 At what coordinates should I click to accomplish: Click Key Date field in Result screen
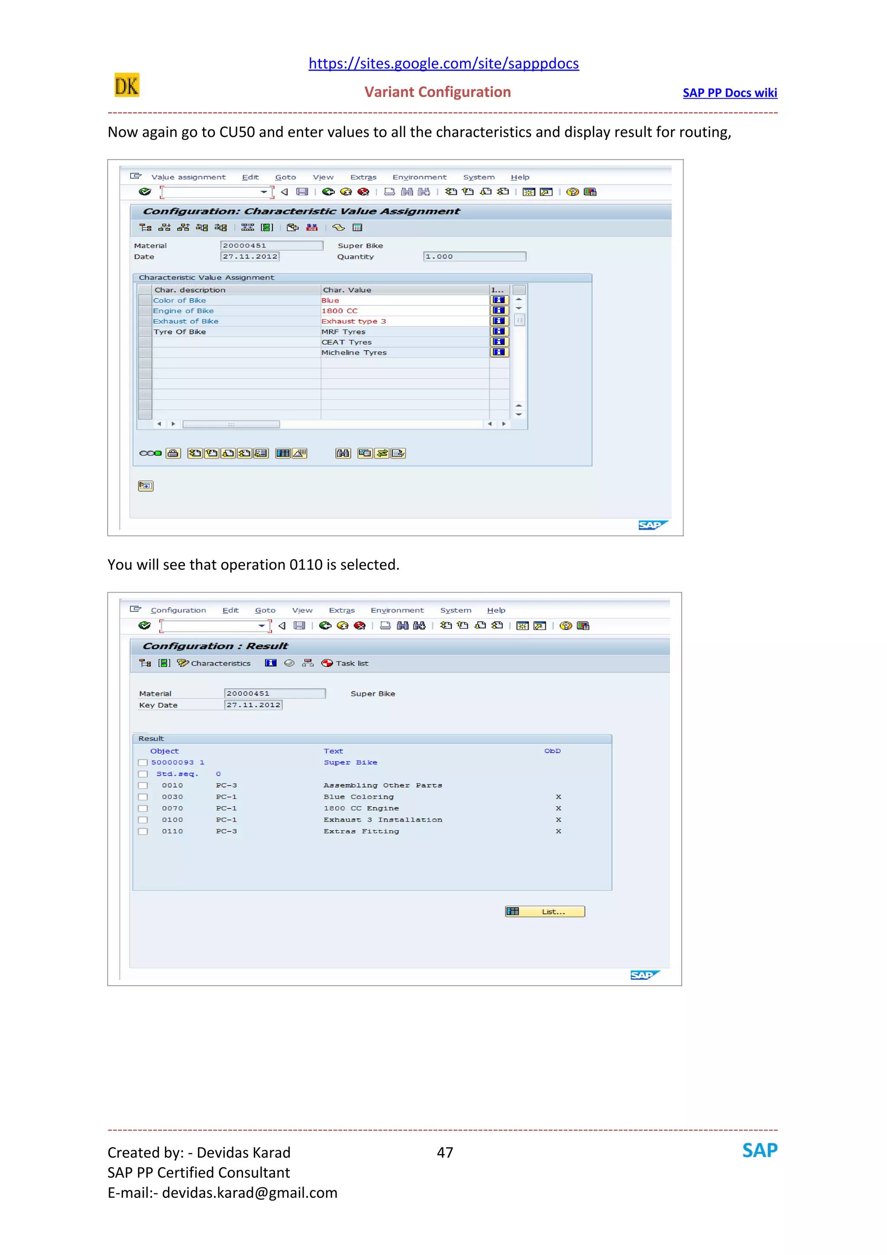[254, 705]
